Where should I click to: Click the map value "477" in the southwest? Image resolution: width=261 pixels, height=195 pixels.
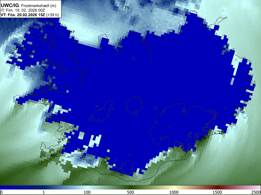coord(54,155)
